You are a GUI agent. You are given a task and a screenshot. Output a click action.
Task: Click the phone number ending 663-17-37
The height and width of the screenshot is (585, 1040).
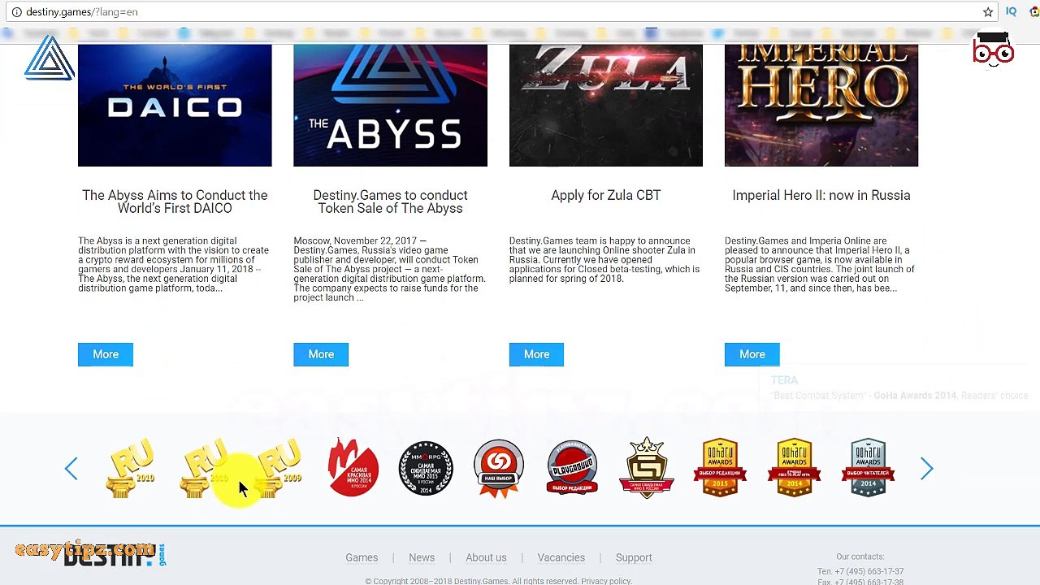click(x=860, y=571)
